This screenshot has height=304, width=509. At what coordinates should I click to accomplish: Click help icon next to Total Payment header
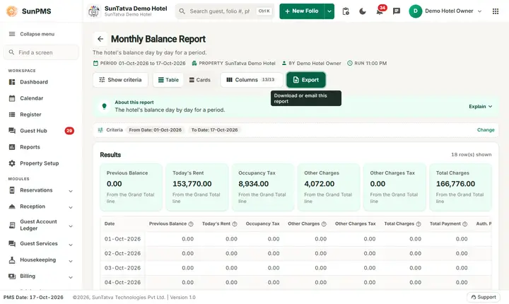(465, 224)
